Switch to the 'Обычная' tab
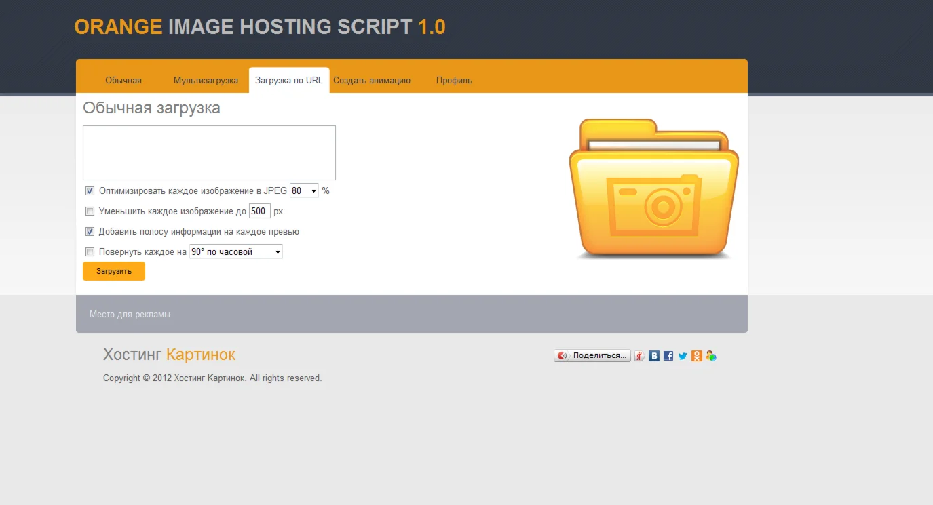Image resolution: width=933 pixels, height=505 pixels. point(123,81)
